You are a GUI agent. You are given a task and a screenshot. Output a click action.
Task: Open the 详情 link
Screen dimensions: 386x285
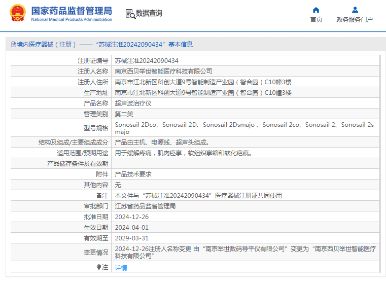[x=121, y=268]
